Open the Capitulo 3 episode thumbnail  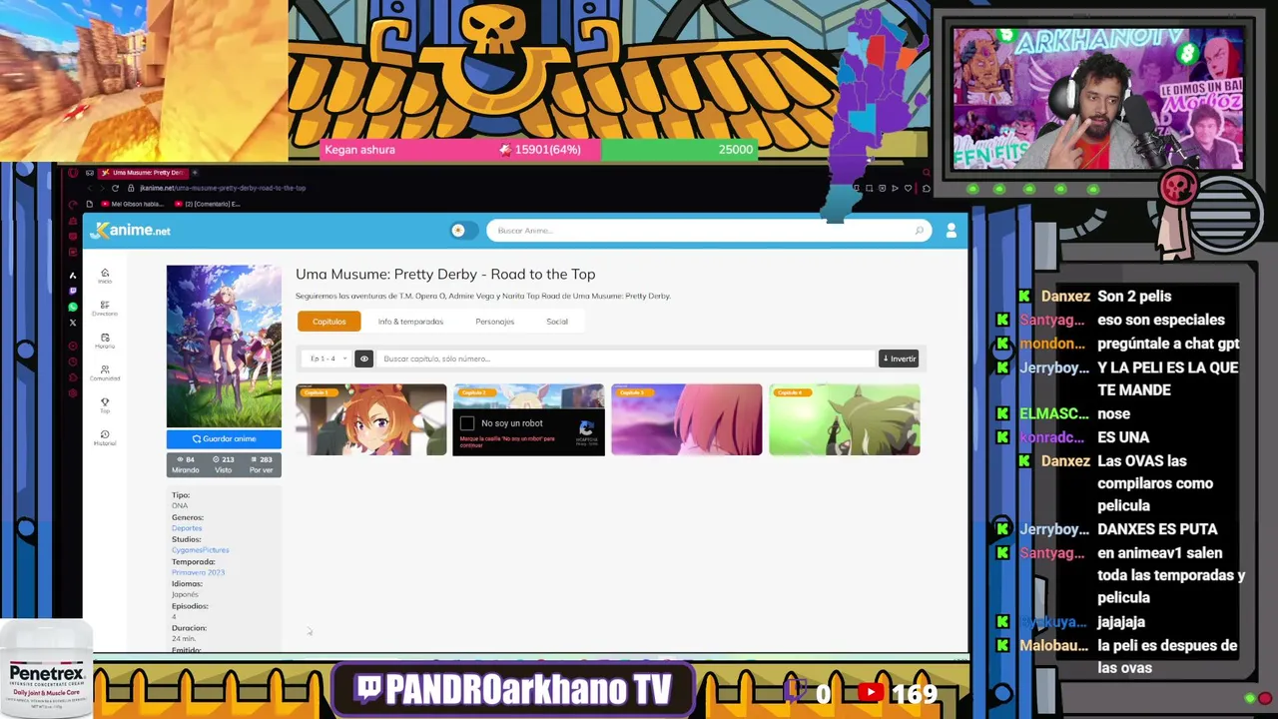tap(686, 419)
